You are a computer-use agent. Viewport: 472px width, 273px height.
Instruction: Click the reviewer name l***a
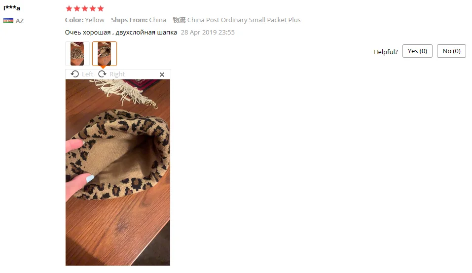click(12, 8)
